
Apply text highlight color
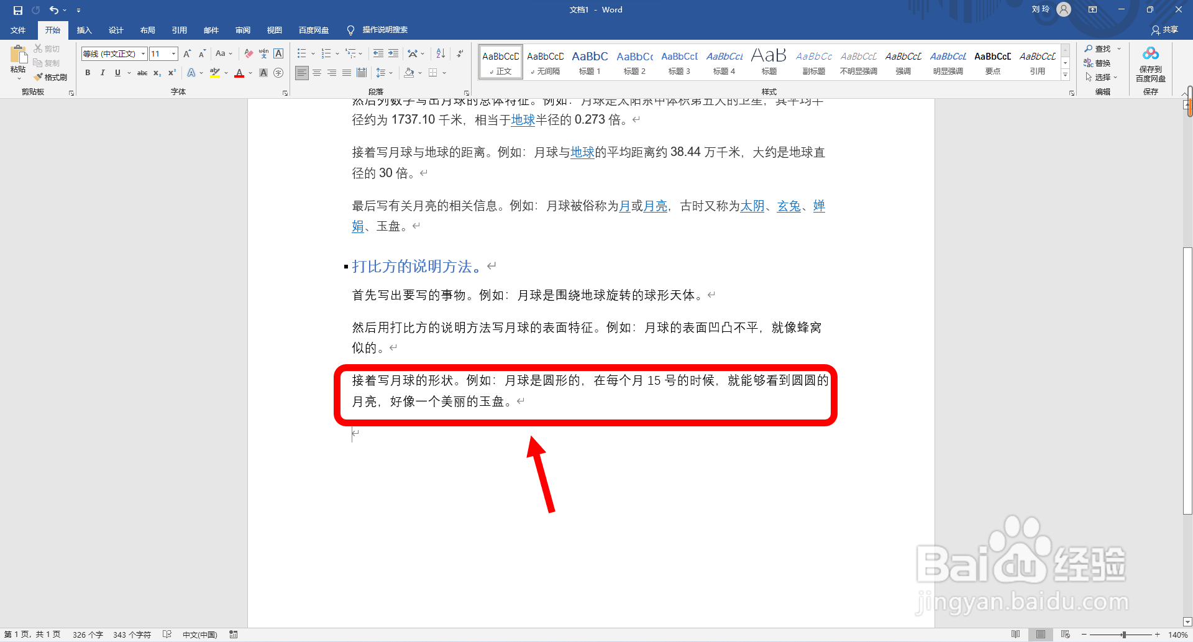(214, 73)
